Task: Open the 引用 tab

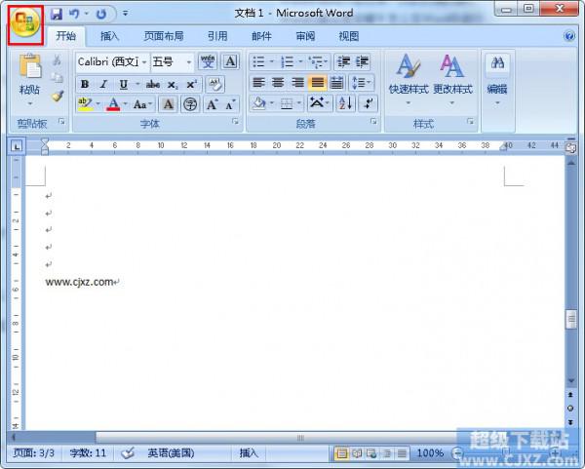Action: point(217,36)
